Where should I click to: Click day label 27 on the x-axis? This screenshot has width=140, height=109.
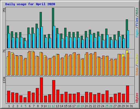pos(115,106)
